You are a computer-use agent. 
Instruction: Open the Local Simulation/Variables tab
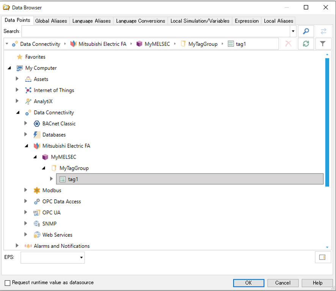(x=200, y=21)
